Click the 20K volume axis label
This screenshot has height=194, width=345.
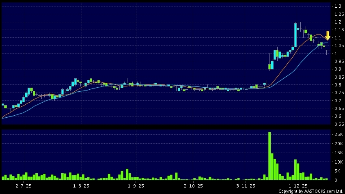click(338, 144)
